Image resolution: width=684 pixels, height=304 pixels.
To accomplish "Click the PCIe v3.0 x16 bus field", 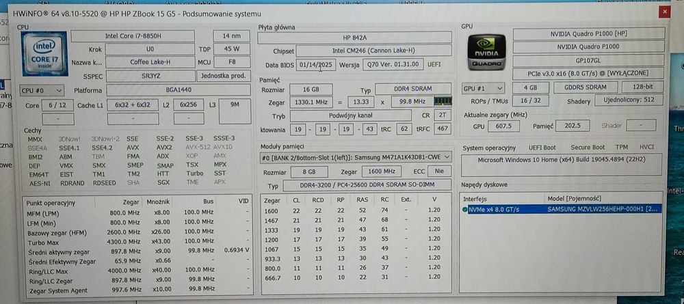I will pos(588,73).
